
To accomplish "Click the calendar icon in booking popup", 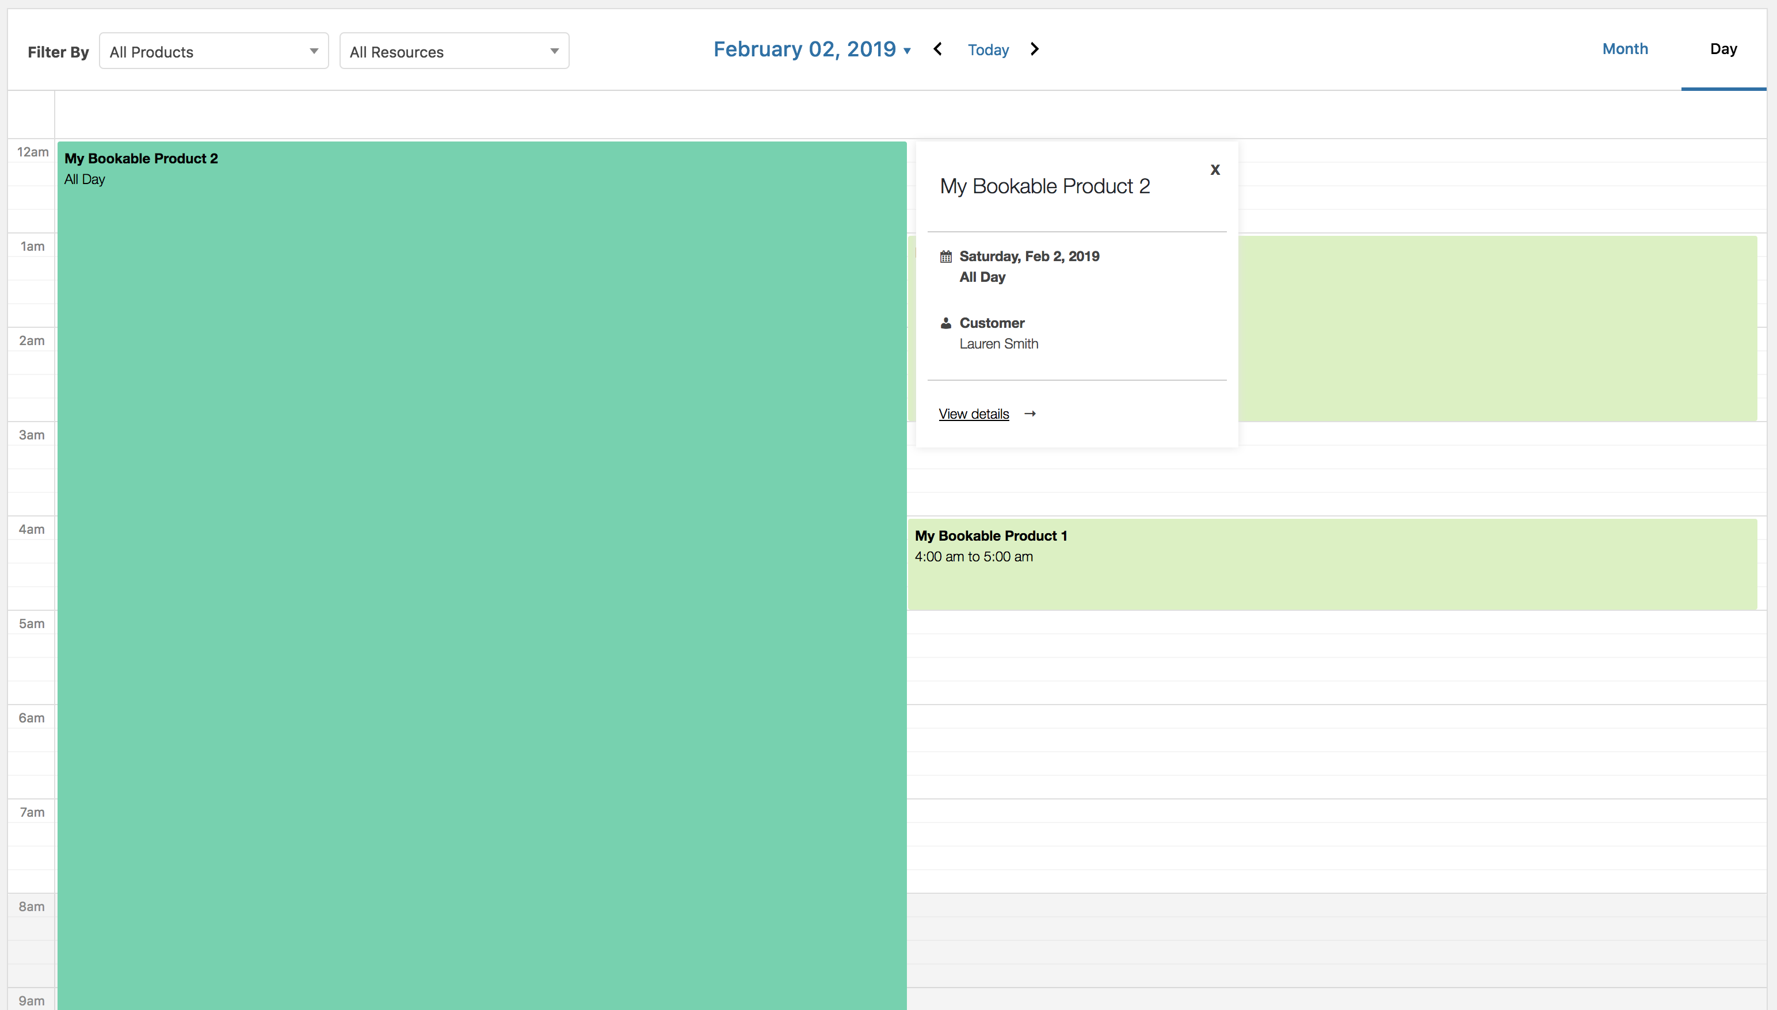I will coord(945,257).
